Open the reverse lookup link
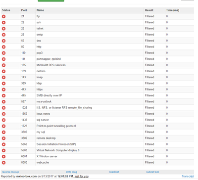This screenshot has width=198, height=180. (x=10, y=172)
